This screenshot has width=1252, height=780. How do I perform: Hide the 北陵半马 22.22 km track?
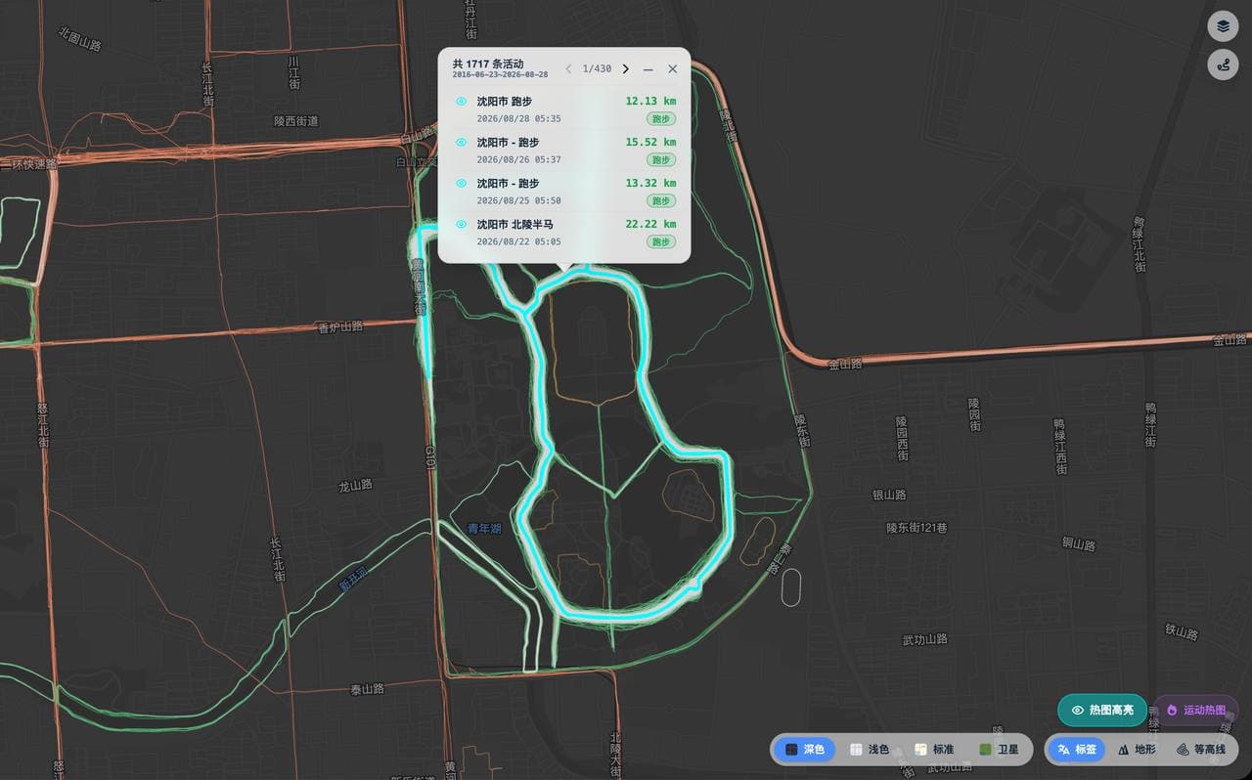click(x=461, y=224)
